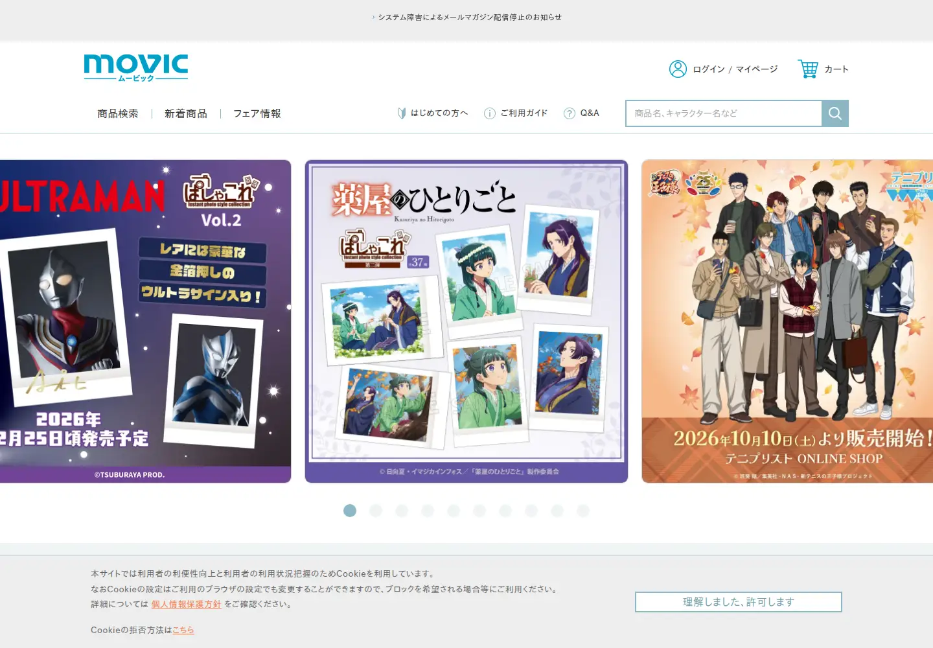
Task: Select the eighth carousel dot
Action: (531, 511)
